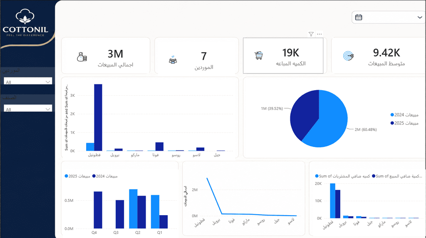Click the suppliers people icon on 7 card
The height and width of the screenshot is (238, 426).
(173, 59)
